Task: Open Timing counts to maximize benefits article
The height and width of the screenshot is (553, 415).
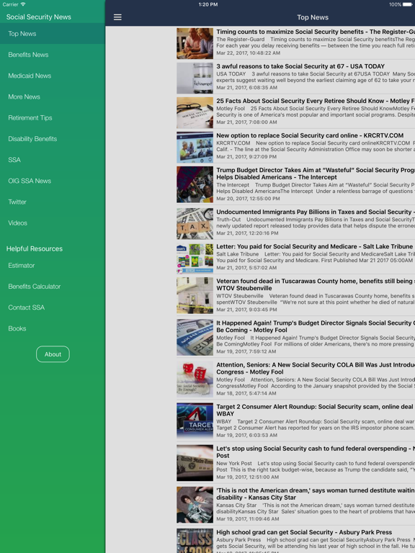Action: [295, 43]
